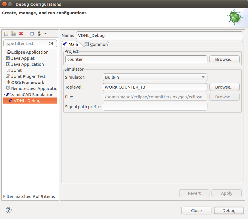The width and height of the screenshot is (248, 219).
Task: Click the Duplicate launch configuration icon
Action: click(13, 34)
